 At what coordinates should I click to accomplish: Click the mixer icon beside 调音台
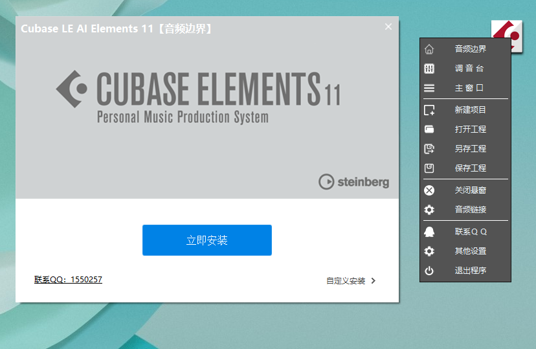tap(429, 69)
